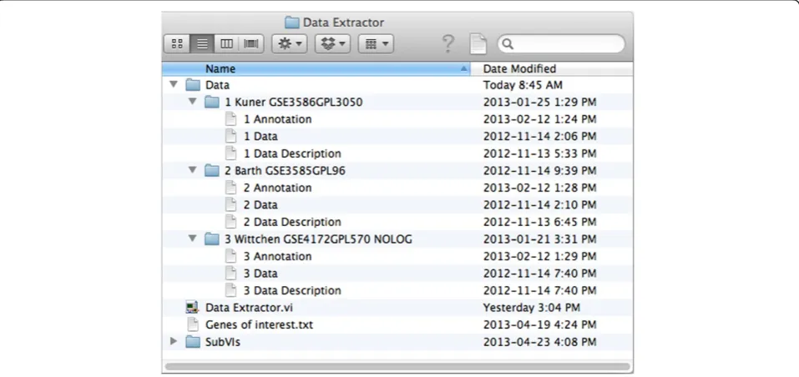
Task: Click the 3 Annotation file icon
Action: (x=230, y=256)
